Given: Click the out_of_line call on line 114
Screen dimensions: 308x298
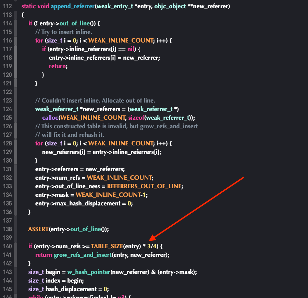Looking at the screenshot, I should tap(75, 23).
